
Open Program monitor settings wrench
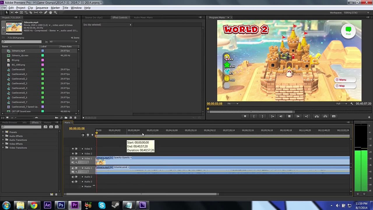click(x=352, y=104)
